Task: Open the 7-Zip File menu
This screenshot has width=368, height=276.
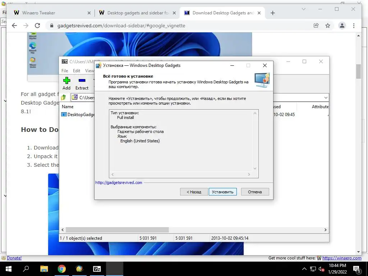Action: tap(65, 71)
